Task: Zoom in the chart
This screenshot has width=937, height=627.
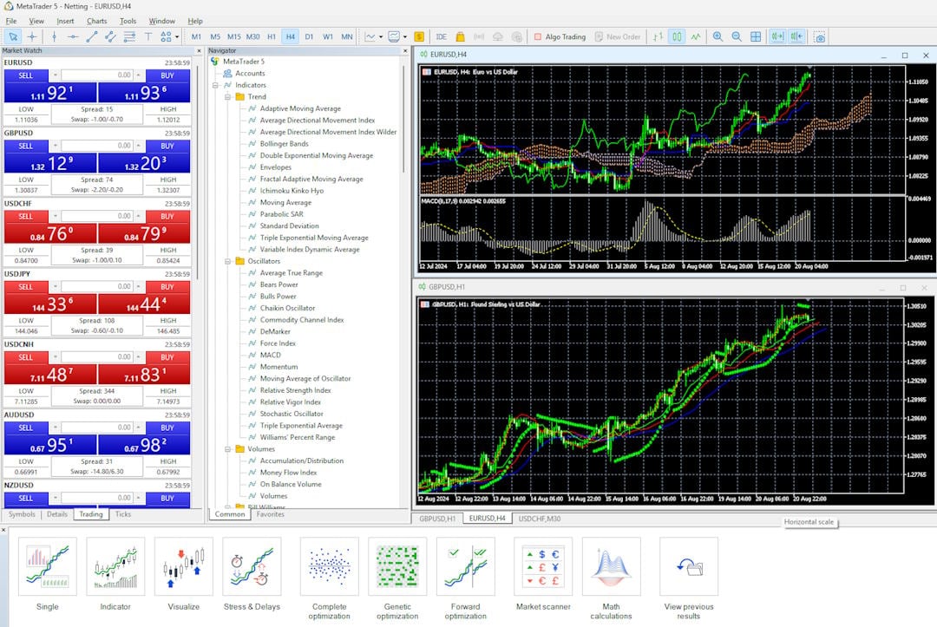Action: pos(717,36)
